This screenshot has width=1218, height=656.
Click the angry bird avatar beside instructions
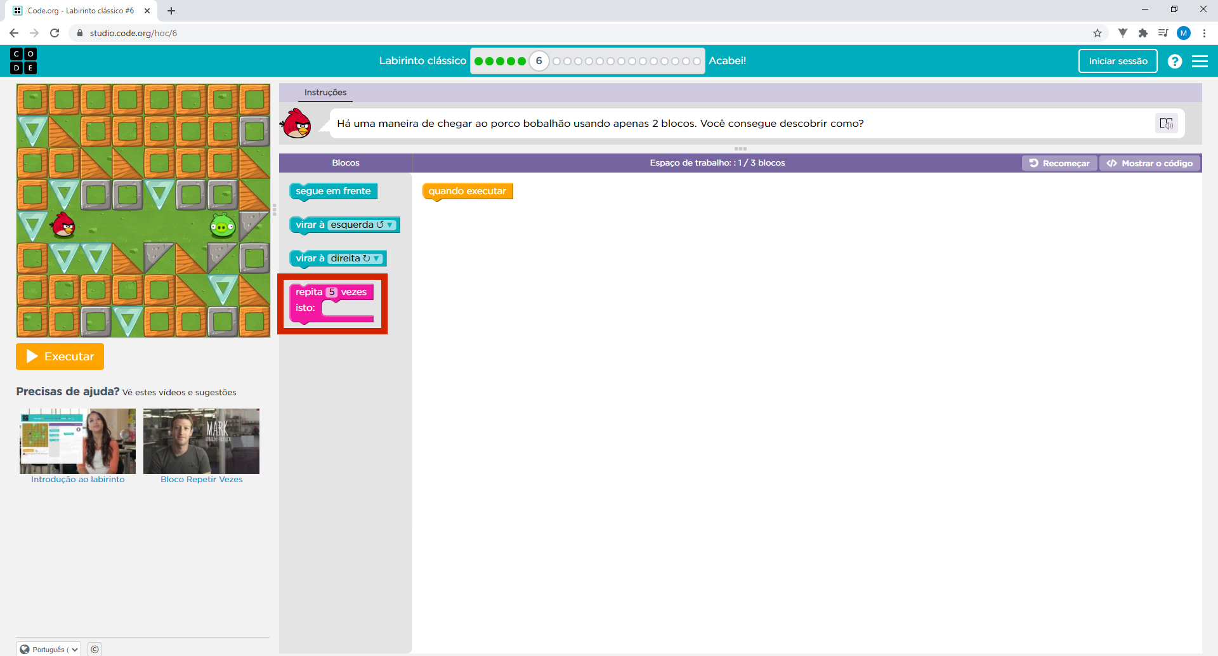point(296,123)
